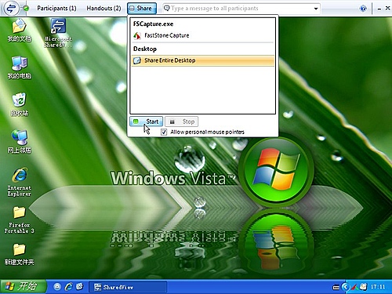Click the Stop sharing button
Screen dimensions: 392x294
click(x=182, y=122)
